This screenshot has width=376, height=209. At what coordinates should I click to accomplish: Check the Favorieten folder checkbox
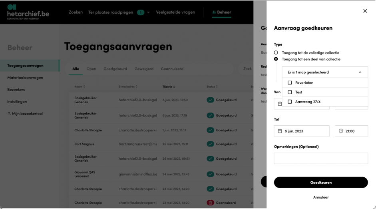coord(290,82)
